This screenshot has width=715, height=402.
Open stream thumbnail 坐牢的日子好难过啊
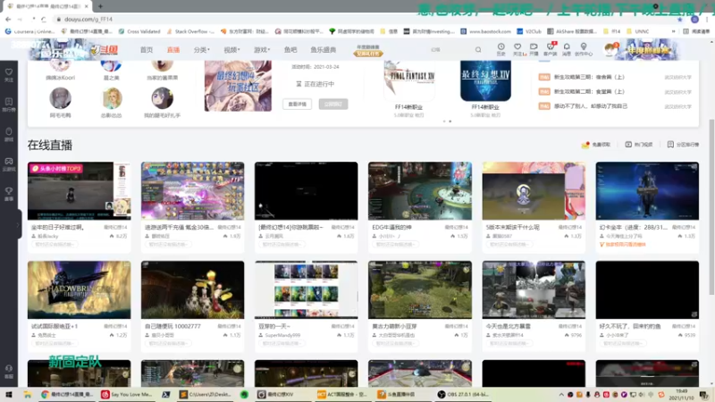(79, 191)
